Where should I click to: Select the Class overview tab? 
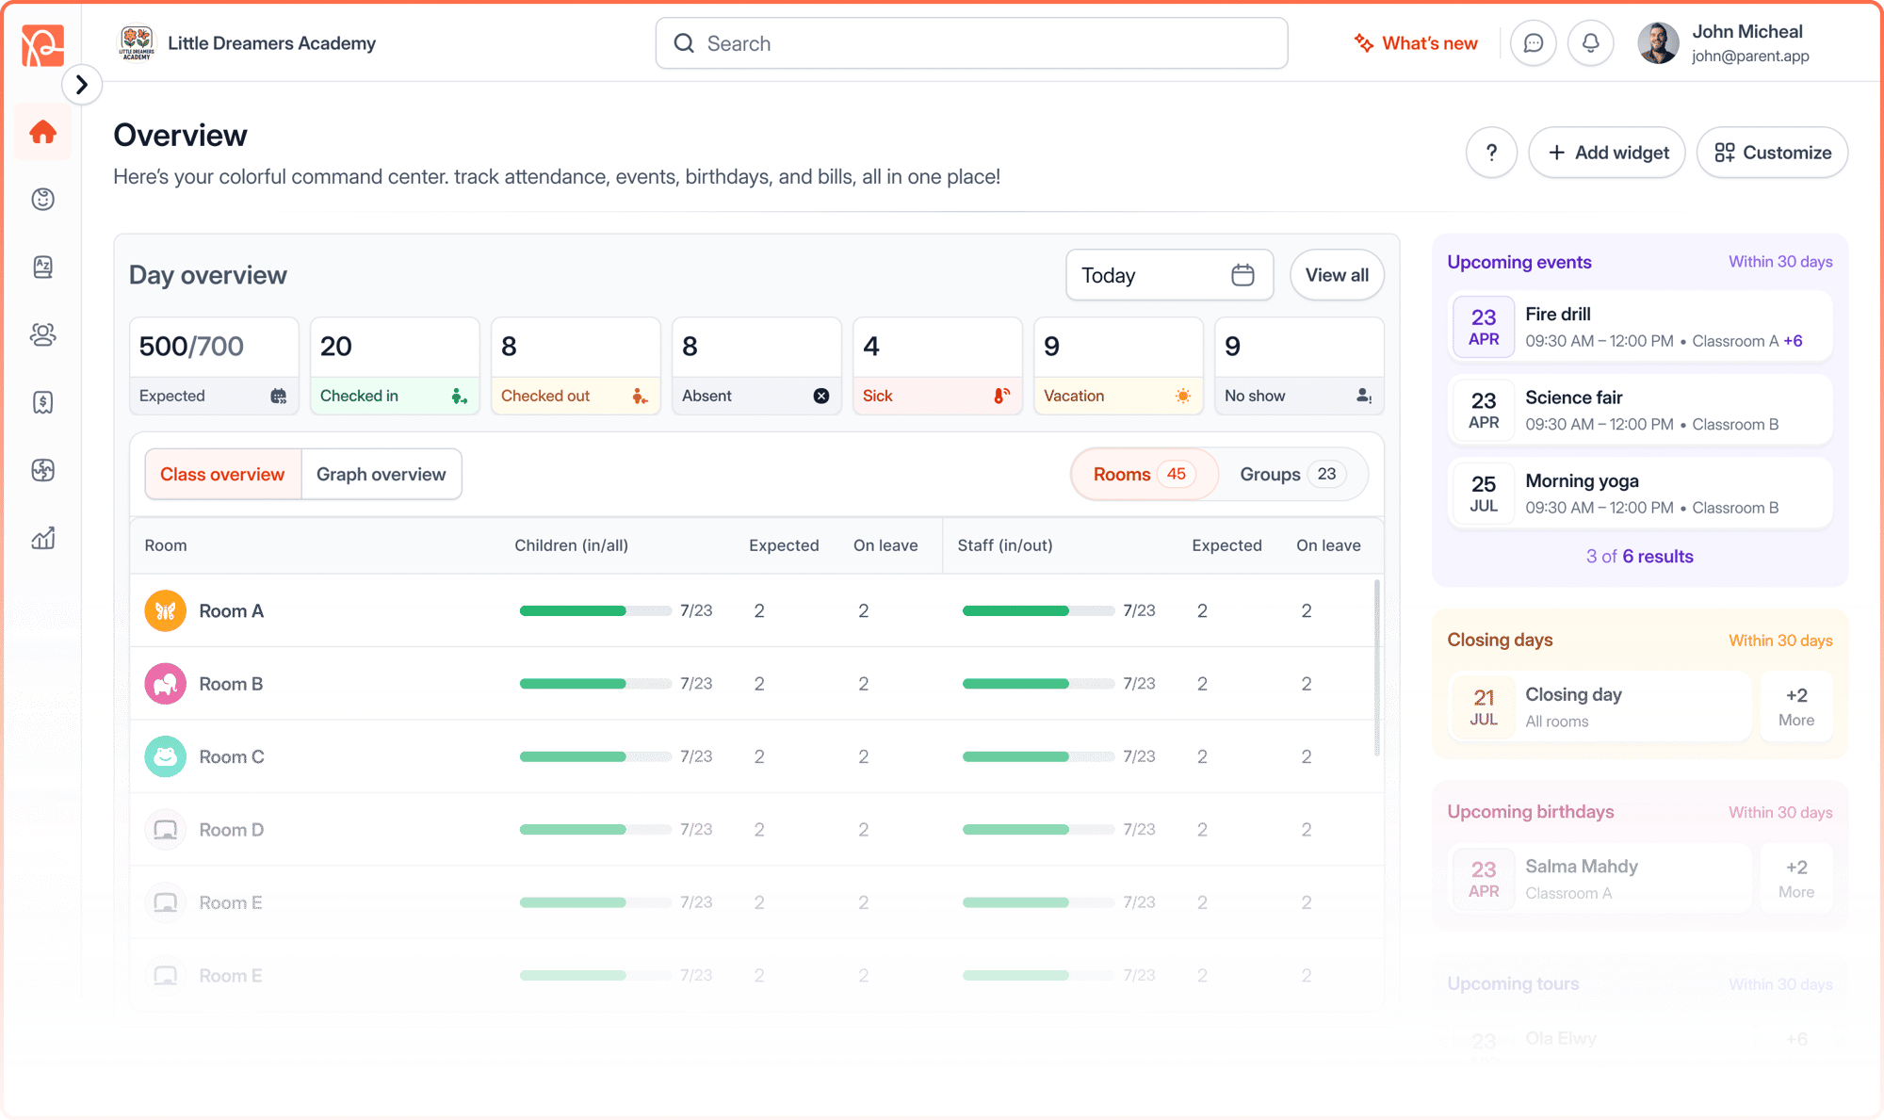(x=222, y=474)
